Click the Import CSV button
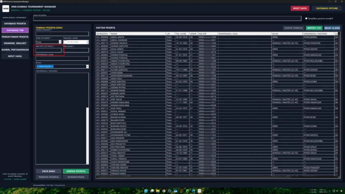Viewport: 345px width, 194px height. [314, 28]
